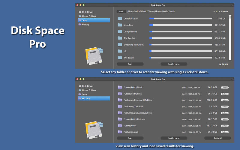Click Scan button in top window
Image resolution: width=240 pixels, height=150 pixels.
(130, 64)
